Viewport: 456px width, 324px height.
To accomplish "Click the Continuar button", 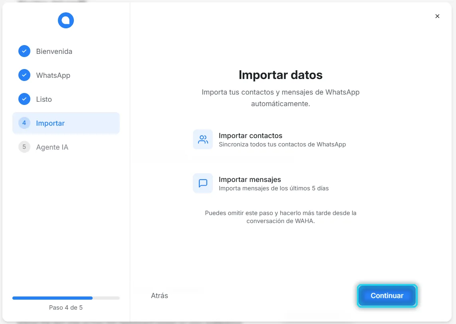I will point(387,296).
